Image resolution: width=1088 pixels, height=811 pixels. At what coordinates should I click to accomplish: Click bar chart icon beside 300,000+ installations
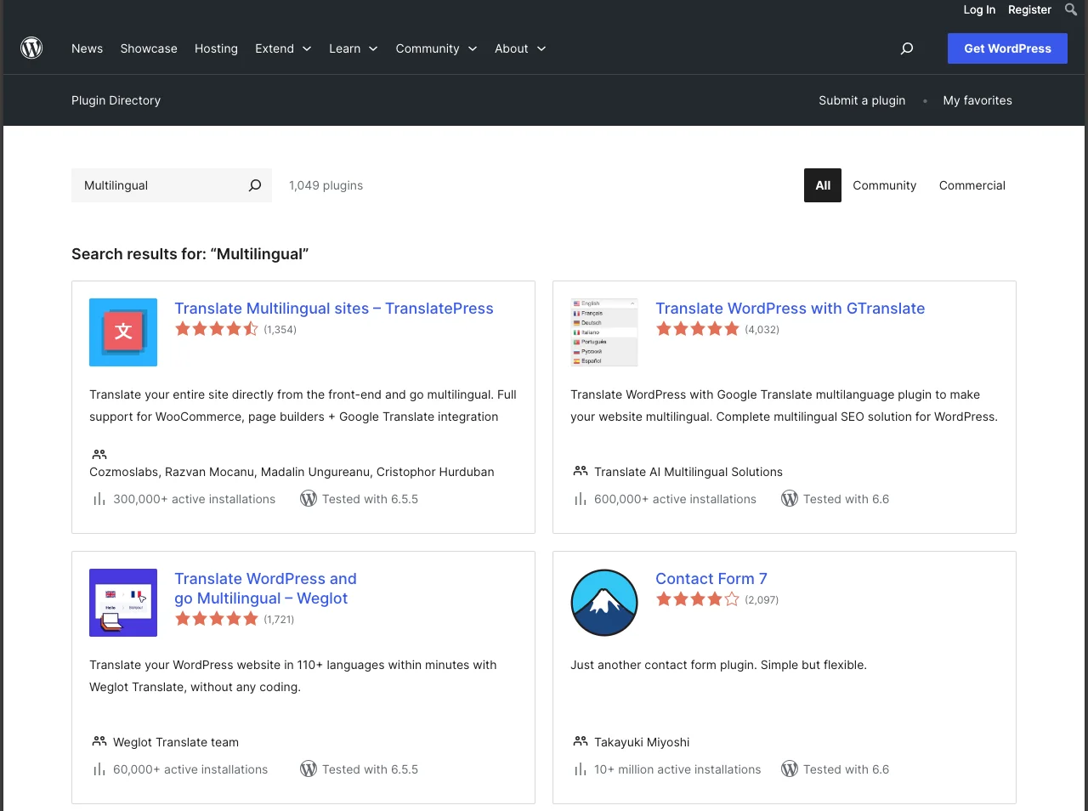[x=99, y=499]
